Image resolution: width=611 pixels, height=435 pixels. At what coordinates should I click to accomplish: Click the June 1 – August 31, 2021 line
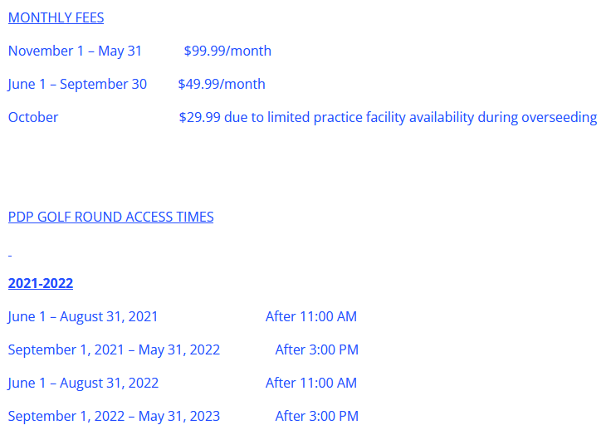click(x=83, y=316)
